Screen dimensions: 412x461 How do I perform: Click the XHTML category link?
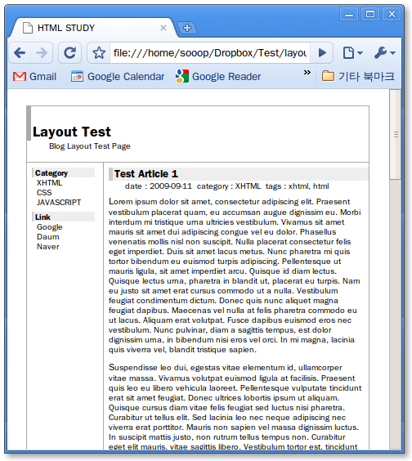coord(49,183)
